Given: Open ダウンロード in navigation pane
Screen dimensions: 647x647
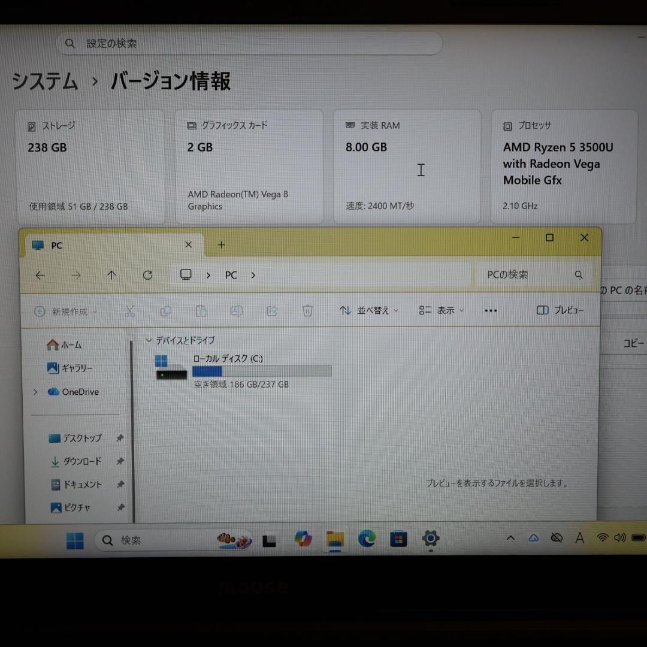Looking at the screenshot, I should 75,461.
